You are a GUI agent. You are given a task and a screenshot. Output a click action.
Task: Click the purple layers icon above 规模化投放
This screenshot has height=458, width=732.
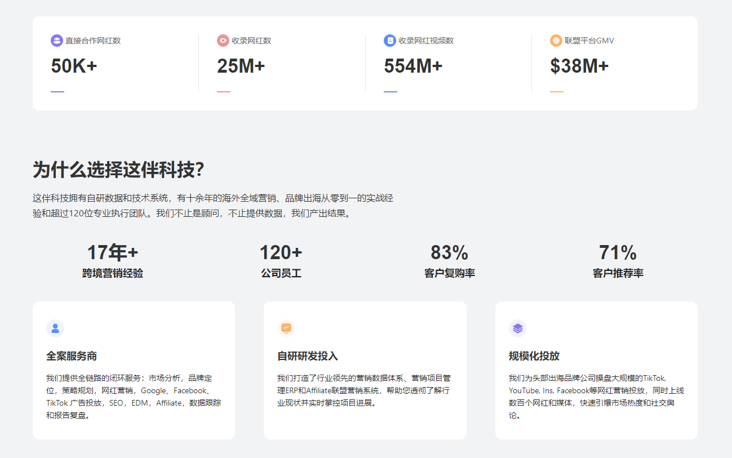517,328
